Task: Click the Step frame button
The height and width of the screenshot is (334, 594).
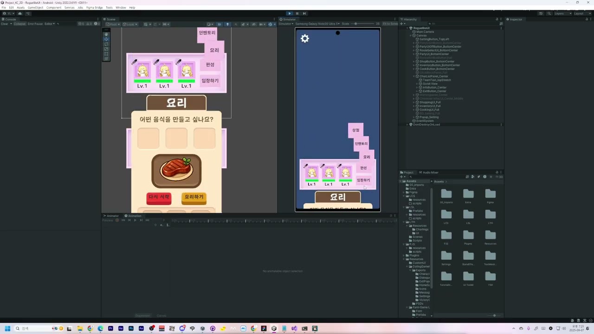Action: pyautogui.click(x=304, y=13)
